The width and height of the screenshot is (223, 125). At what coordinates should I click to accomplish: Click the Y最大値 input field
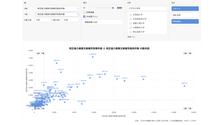point(71,20)
